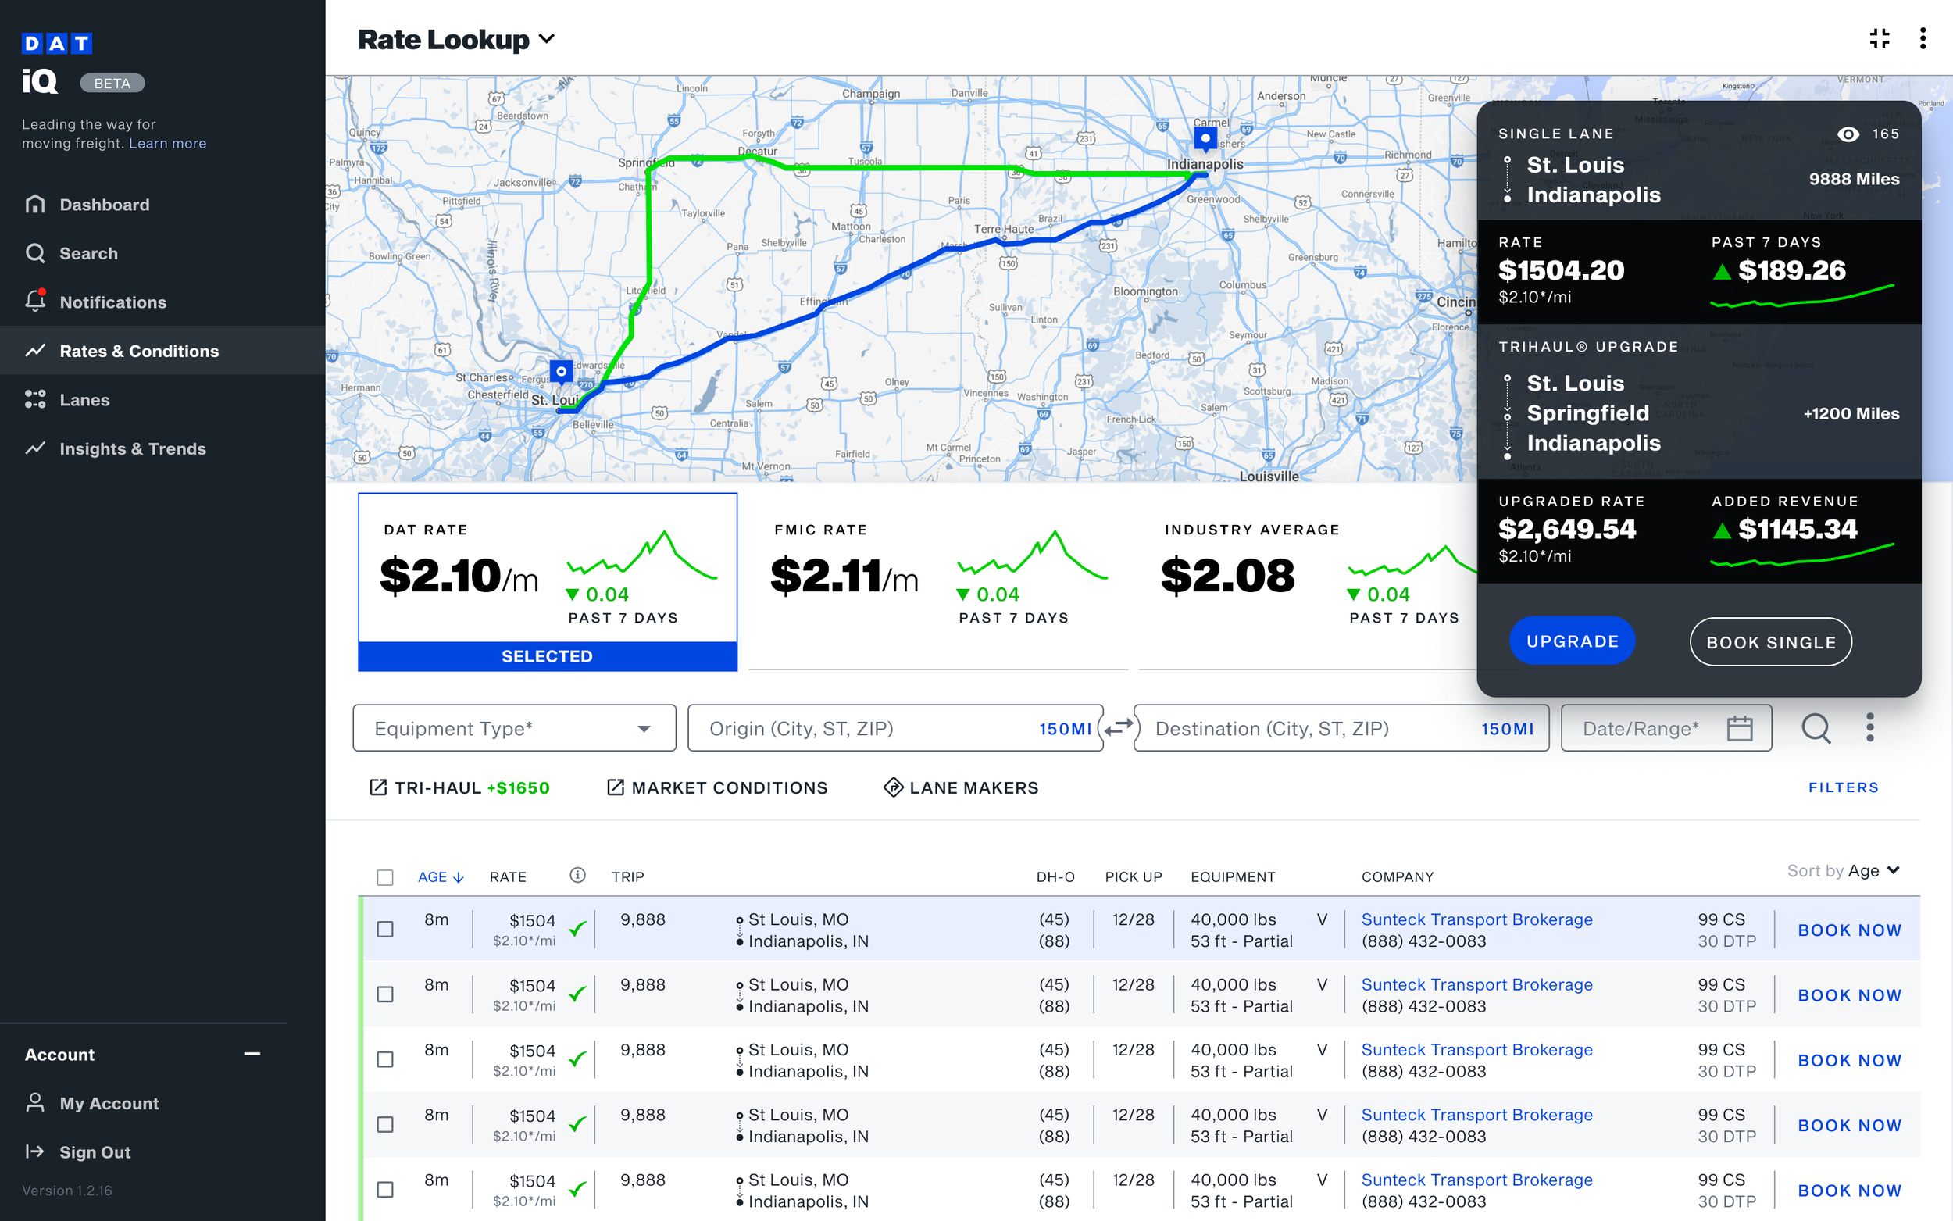Screen dimensions: 1953x1221
Task: Open the Date/Range calendar icon
Action: [1741, 727]
